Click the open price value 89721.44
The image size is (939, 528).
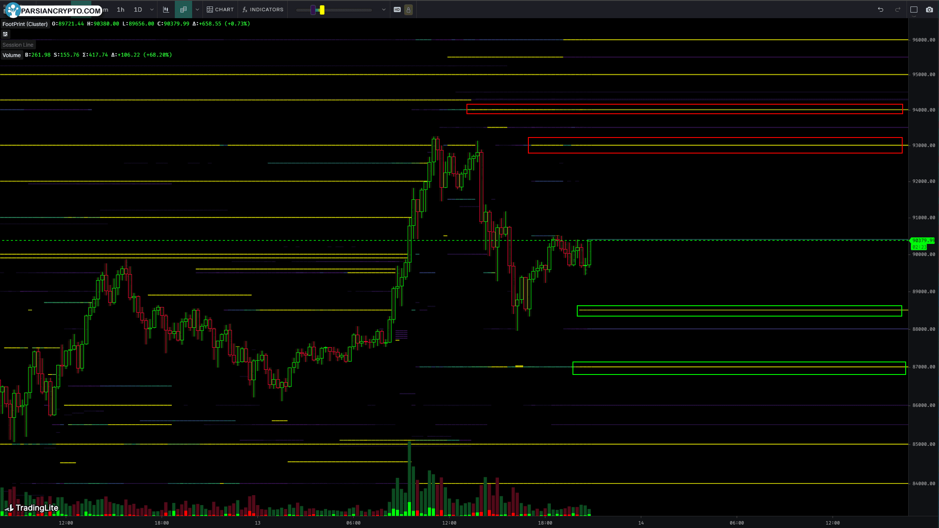tap(71, 24)
